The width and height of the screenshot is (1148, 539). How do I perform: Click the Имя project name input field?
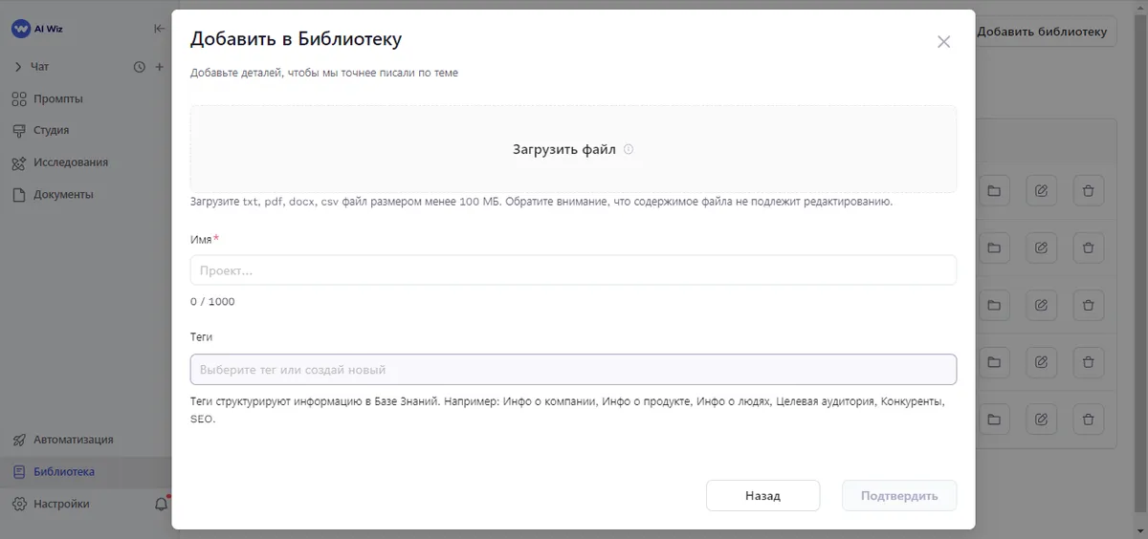(573, 270)
